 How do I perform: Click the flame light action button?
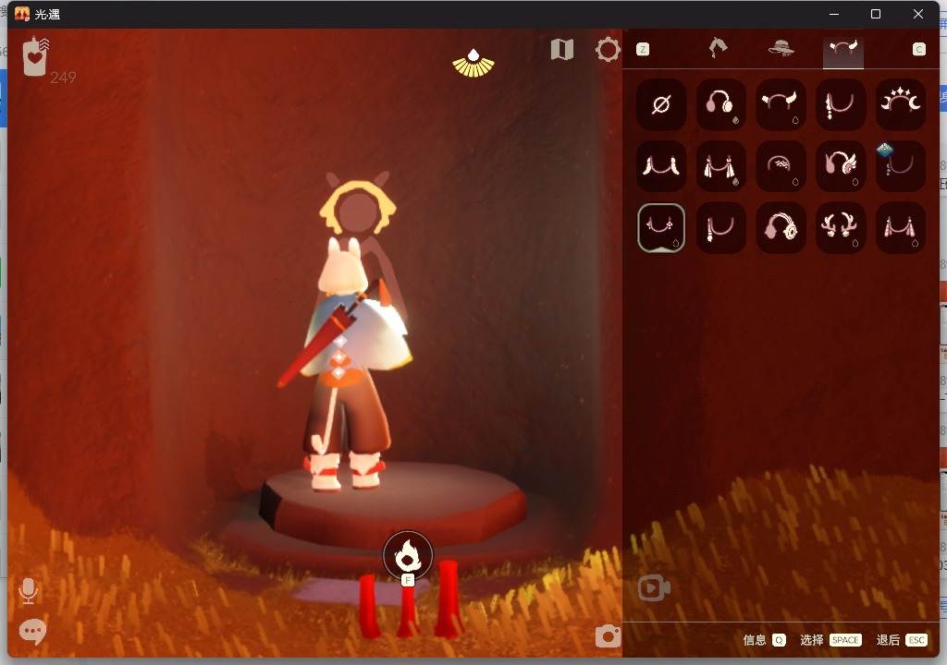(408, 556)
